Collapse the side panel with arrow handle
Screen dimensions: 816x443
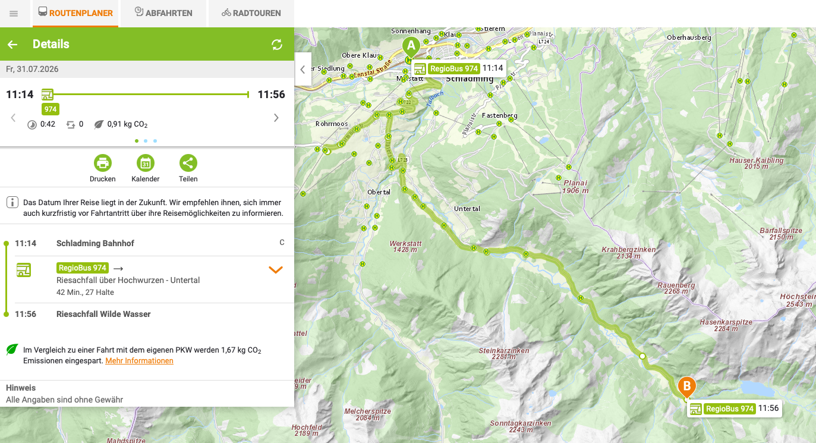(x=303, y=70)
